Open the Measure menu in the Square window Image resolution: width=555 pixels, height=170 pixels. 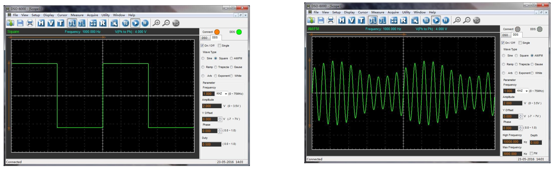click(77, 15)
